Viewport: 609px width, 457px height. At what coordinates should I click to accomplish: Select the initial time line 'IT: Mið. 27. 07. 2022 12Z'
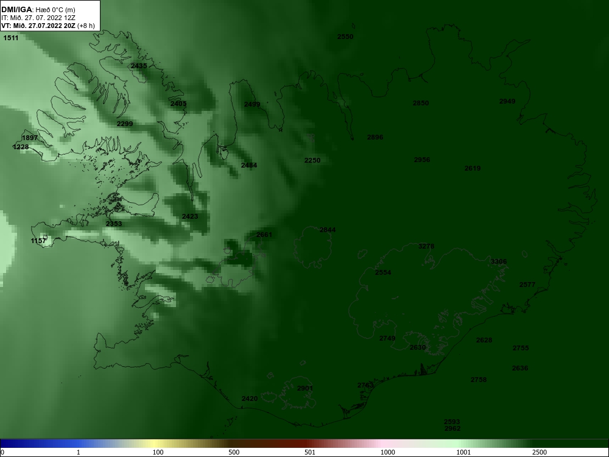click(x=39, y=18)
